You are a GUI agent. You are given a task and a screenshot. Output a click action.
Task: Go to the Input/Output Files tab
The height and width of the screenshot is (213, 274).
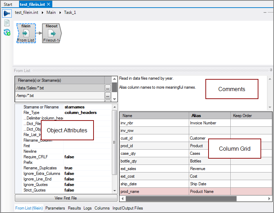127,208
